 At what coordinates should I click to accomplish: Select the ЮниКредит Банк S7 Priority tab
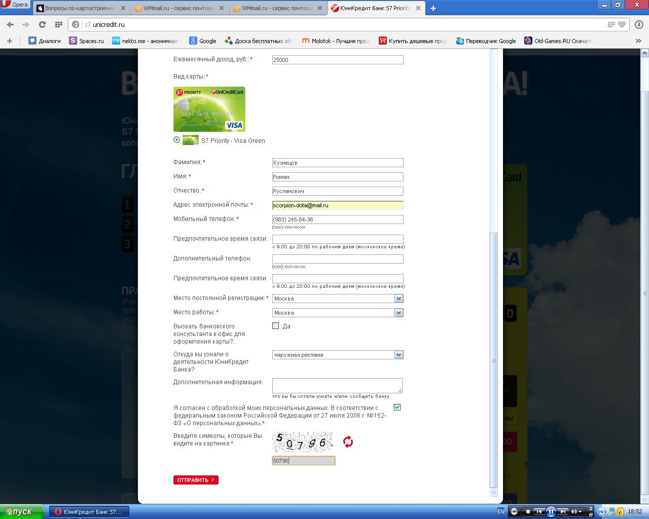coord(376,8)
